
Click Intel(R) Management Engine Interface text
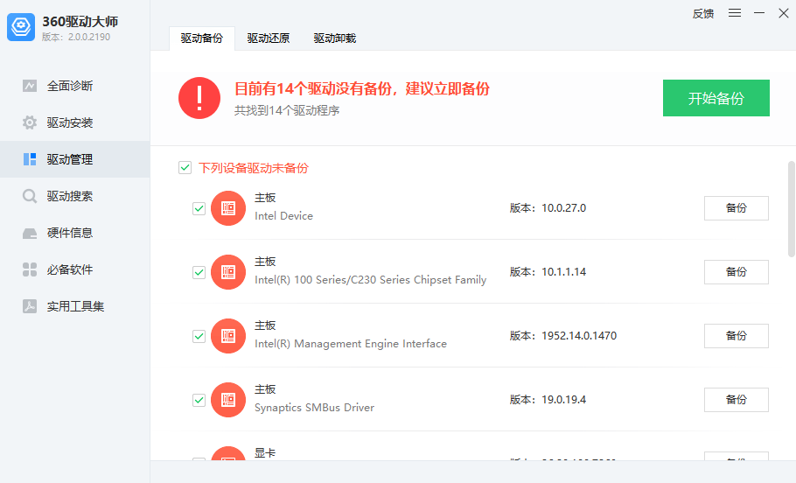[x=351, y=344]
